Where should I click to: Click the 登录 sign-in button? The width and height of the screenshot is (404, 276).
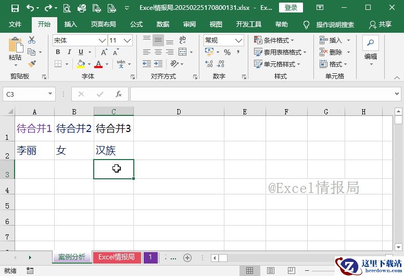(291, 8)
